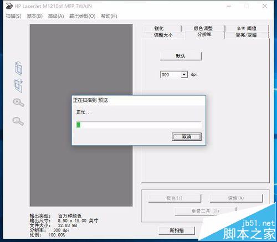Open the 基本(B) menu

34,16
